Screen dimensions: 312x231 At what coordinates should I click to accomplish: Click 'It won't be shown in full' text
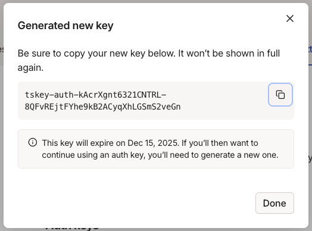click(229, 54)
